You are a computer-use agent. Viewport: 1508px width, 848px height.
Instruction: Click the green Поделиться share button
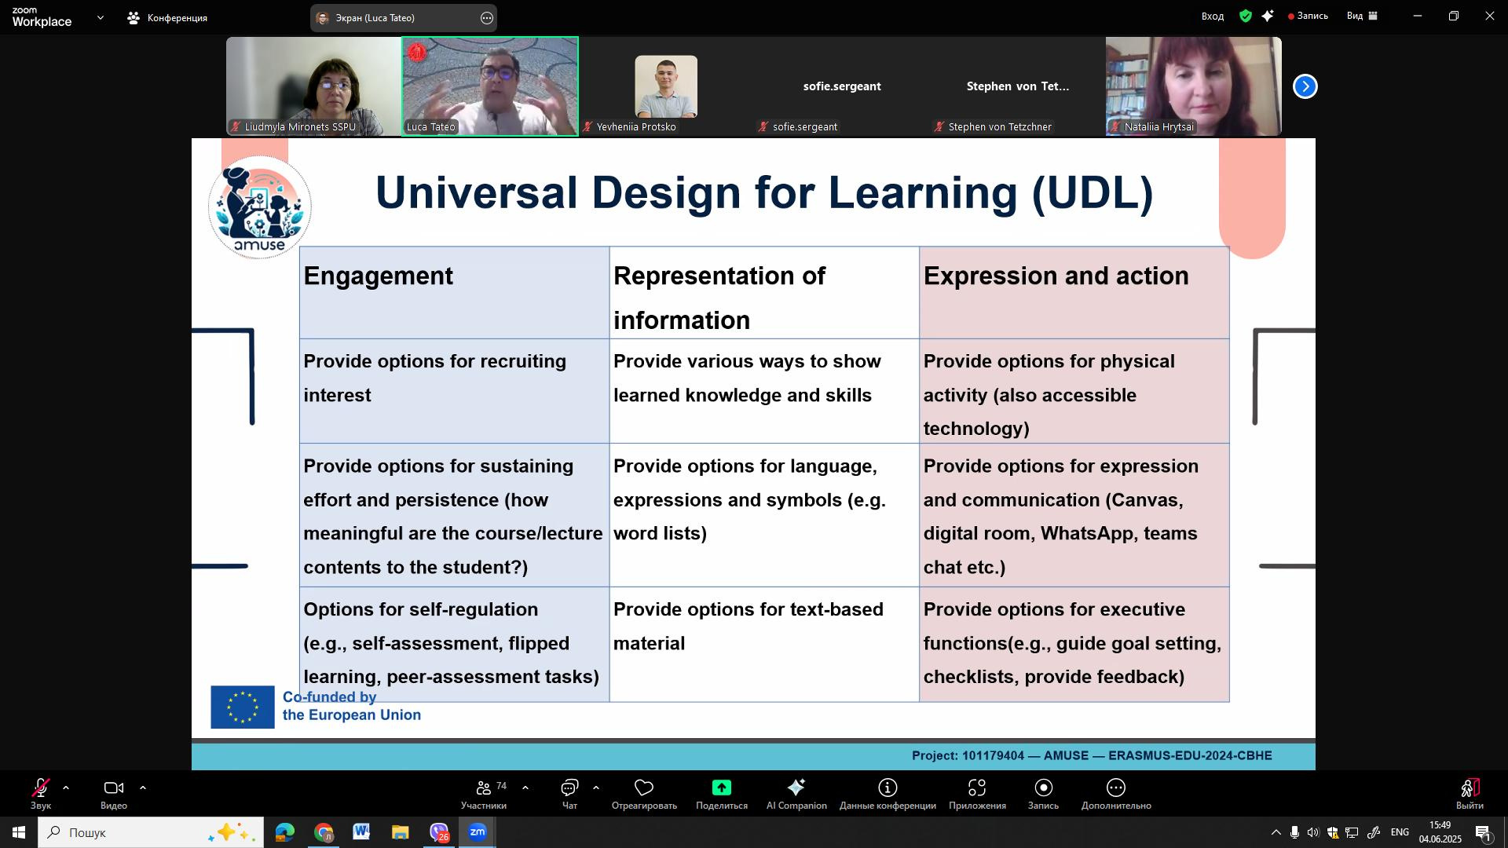(721, 794)
